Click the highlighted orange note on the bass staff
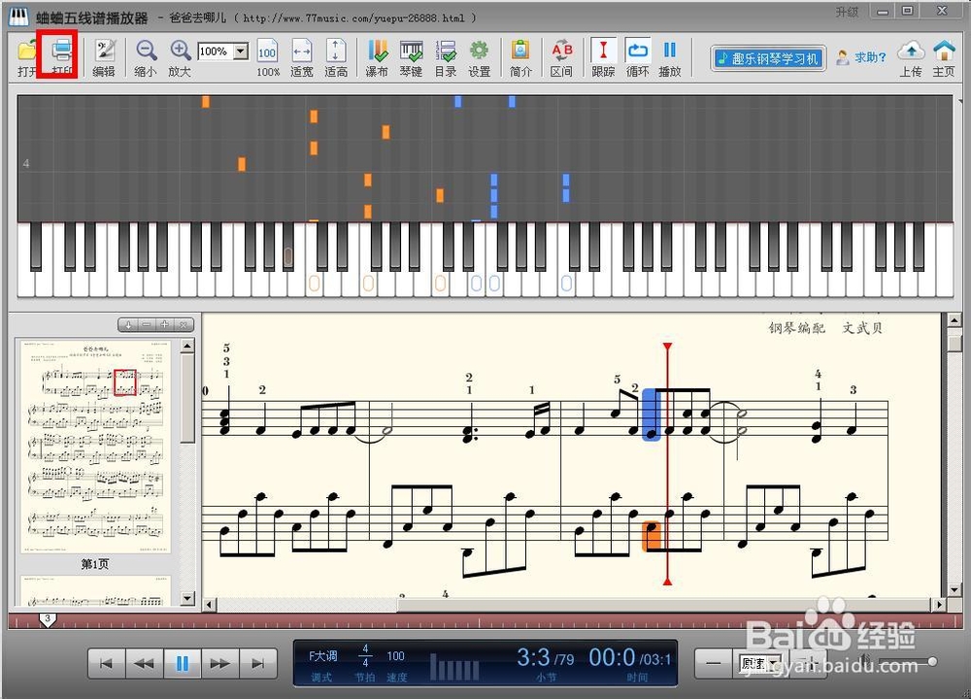Screen dimensions: 971x699 tap(652, 536)
